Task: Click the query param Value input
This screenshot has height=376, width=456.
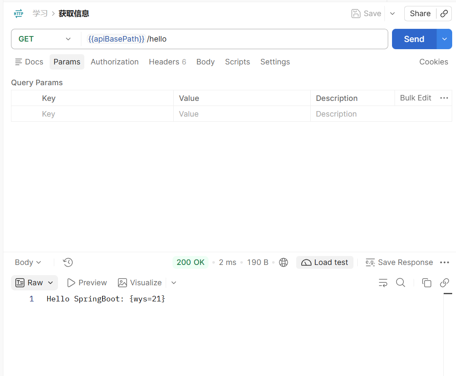Action: click(x=242, y=114)
